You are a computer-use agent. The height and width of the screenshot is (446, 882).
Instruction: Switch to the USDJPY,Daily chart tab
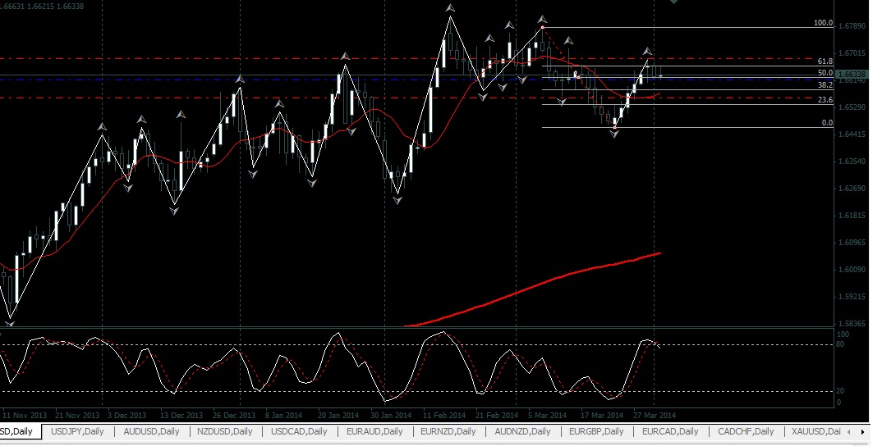tap(77, 431)
